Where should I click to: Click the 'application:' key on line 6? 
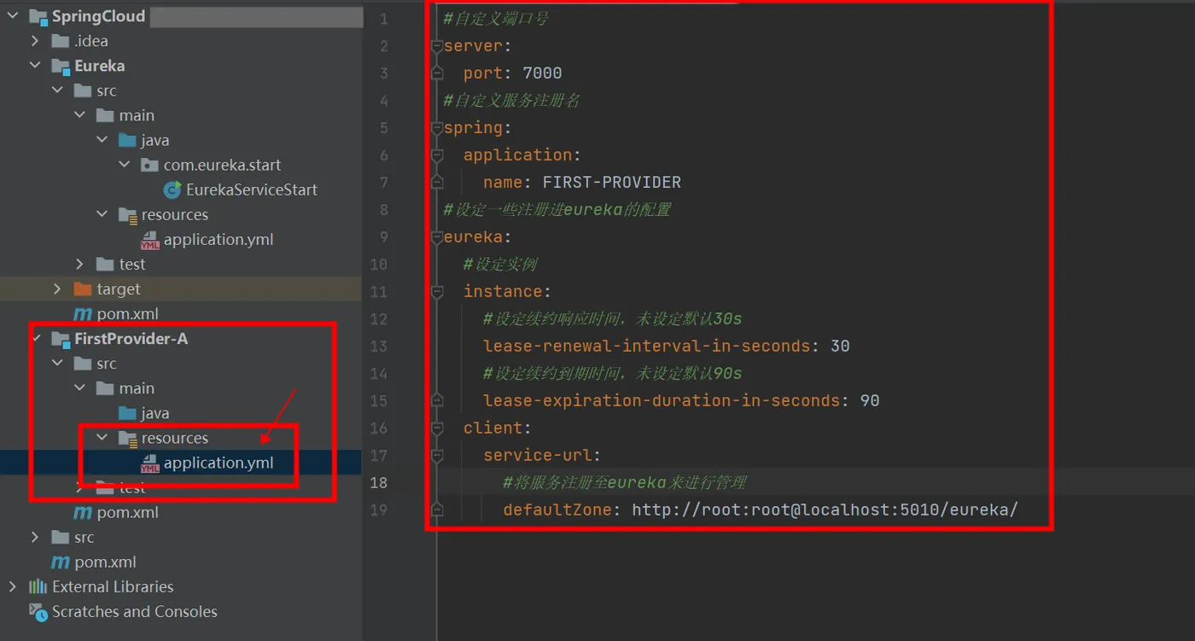pyautogui.click(x=522, y=155)
